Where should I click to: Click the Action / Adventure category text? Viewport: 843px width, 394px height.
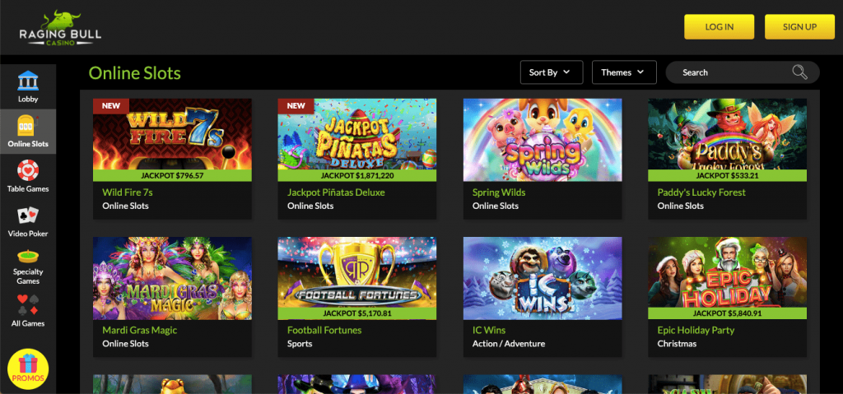[509, 344]
